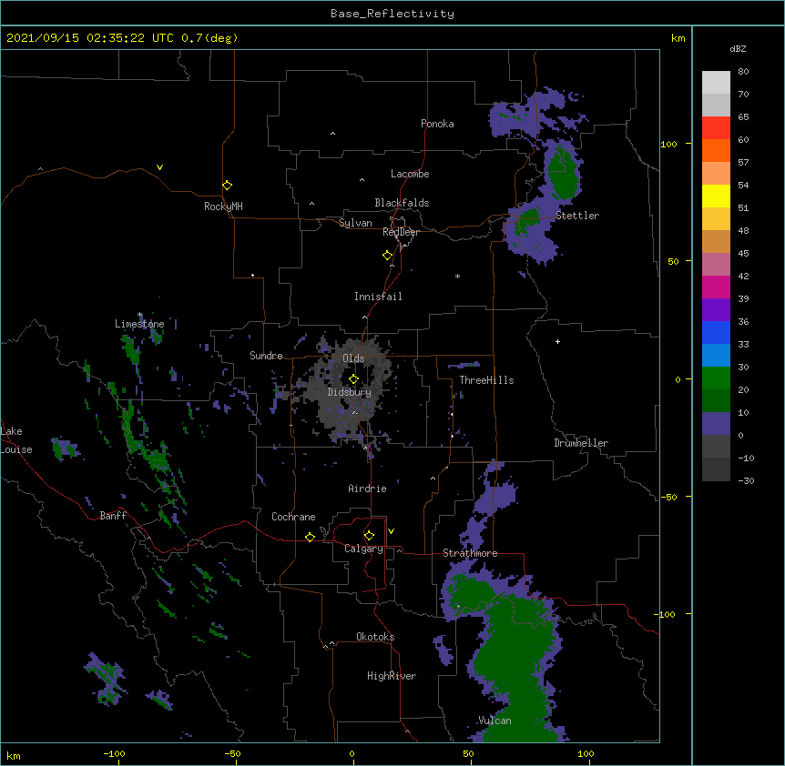Viewport: 785px width, 766px height.
Task: Click the Base_Reflectivity title text
Action: 392,14
